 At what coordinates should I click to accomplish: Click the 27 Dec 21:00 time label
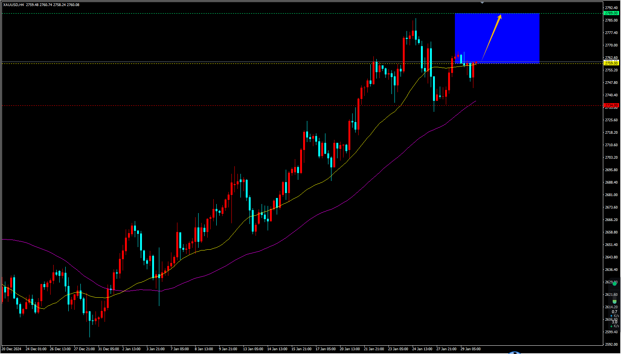[x=84, y=349]
